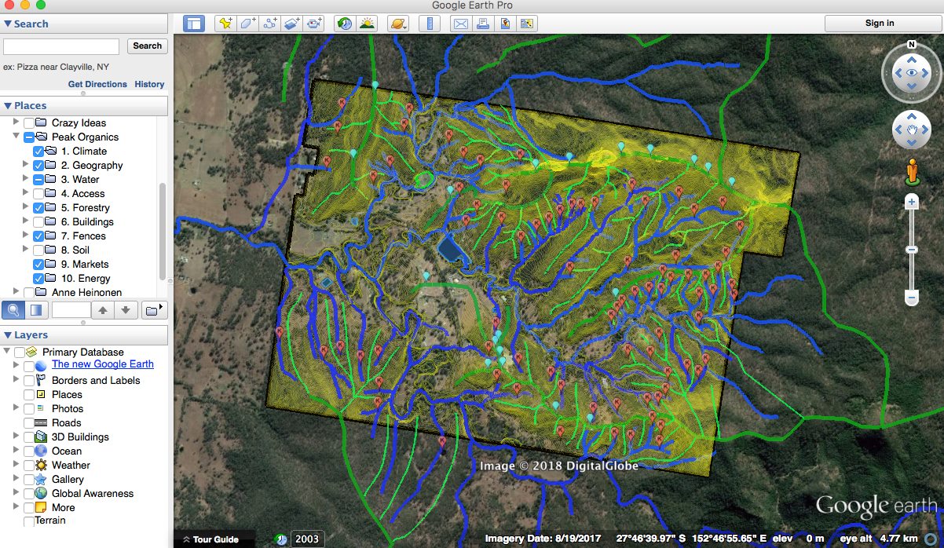This screenshot has width=944, height=548.
Task: Select the Add Path tool
Action: click(x=271, y=24)
